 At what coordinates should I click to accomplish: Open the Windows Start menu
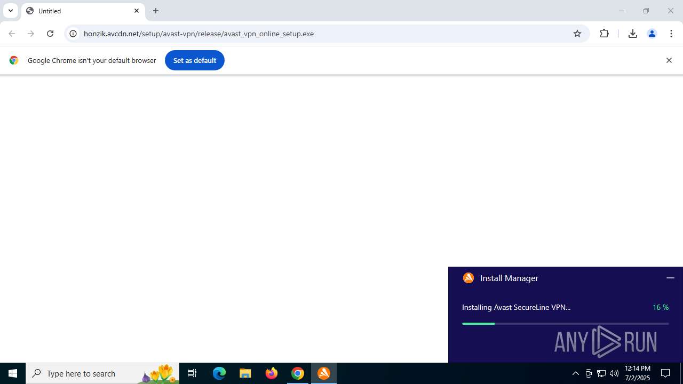point(13,373)
